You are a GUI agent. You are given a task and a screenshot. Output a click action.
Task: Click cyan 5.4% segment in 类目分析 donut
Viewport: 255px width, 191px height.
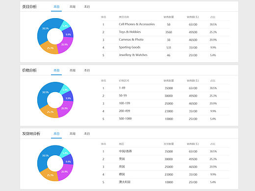[x=65, y=26]
